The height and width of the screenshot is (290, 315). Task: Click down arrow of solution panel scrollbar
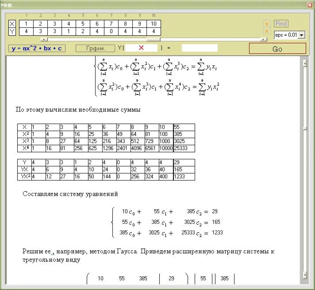(304, 275)
